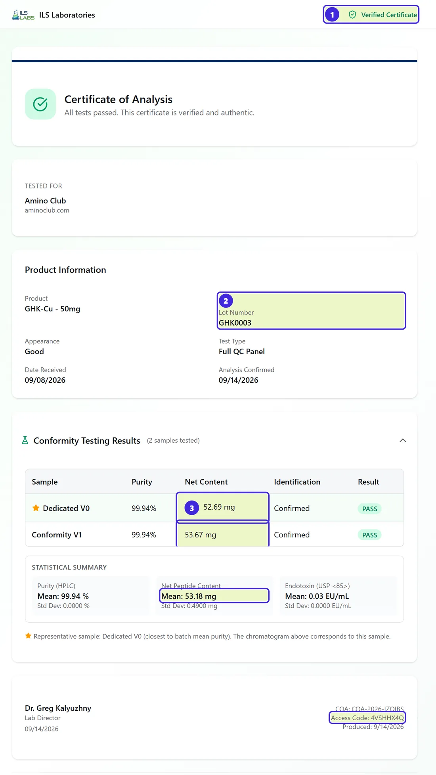Click the star icon before Representative sample note
Image resolution: width=436 pixels, height=775 pixels.
click(x=28, y=636)
